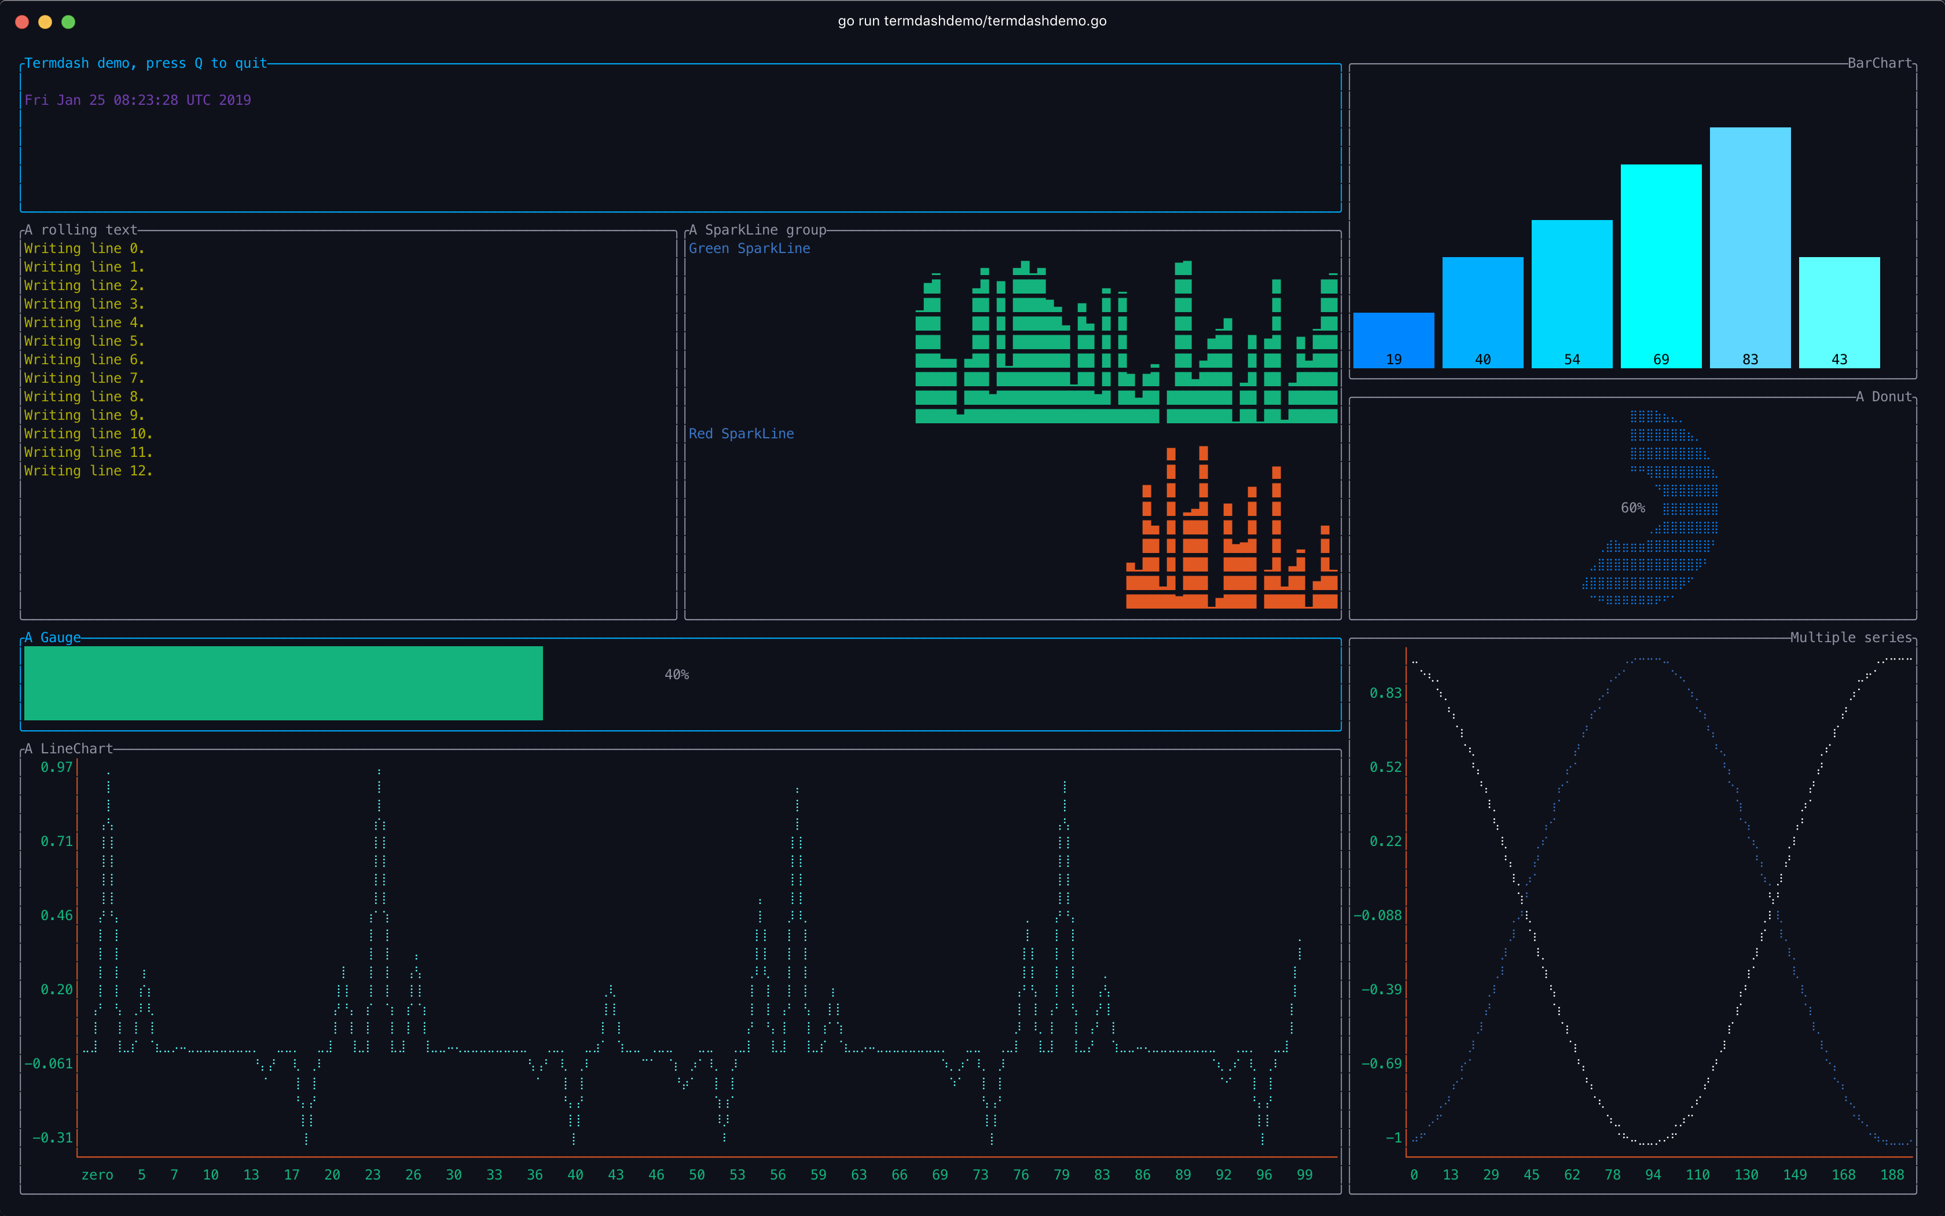Screen dimensions: 1945x1216
Task: Click the green macOS fullscreen window button
Action: pos(68,22)
